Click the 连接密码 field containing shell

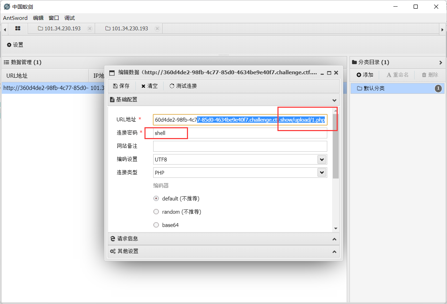tap(240, 133)
